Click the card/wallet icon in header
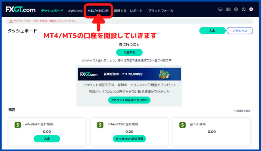Viewport: 261px width, 151px height. coord(228,9)
